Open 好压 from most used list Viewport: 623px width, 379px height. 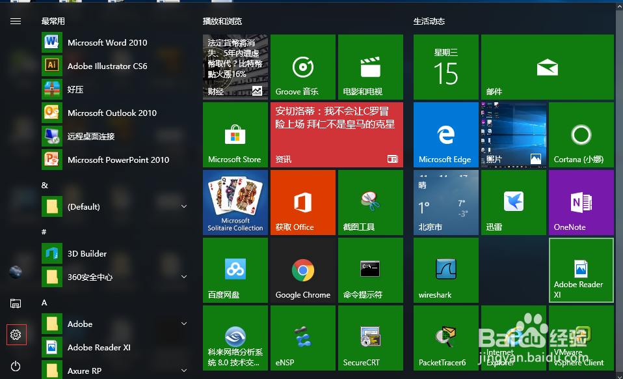tap(115, 89)
